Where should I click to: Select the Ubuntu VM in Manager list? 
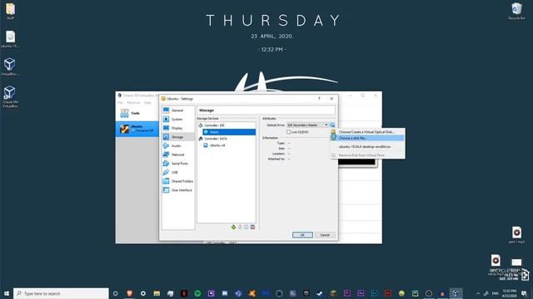tap(137, 129)
